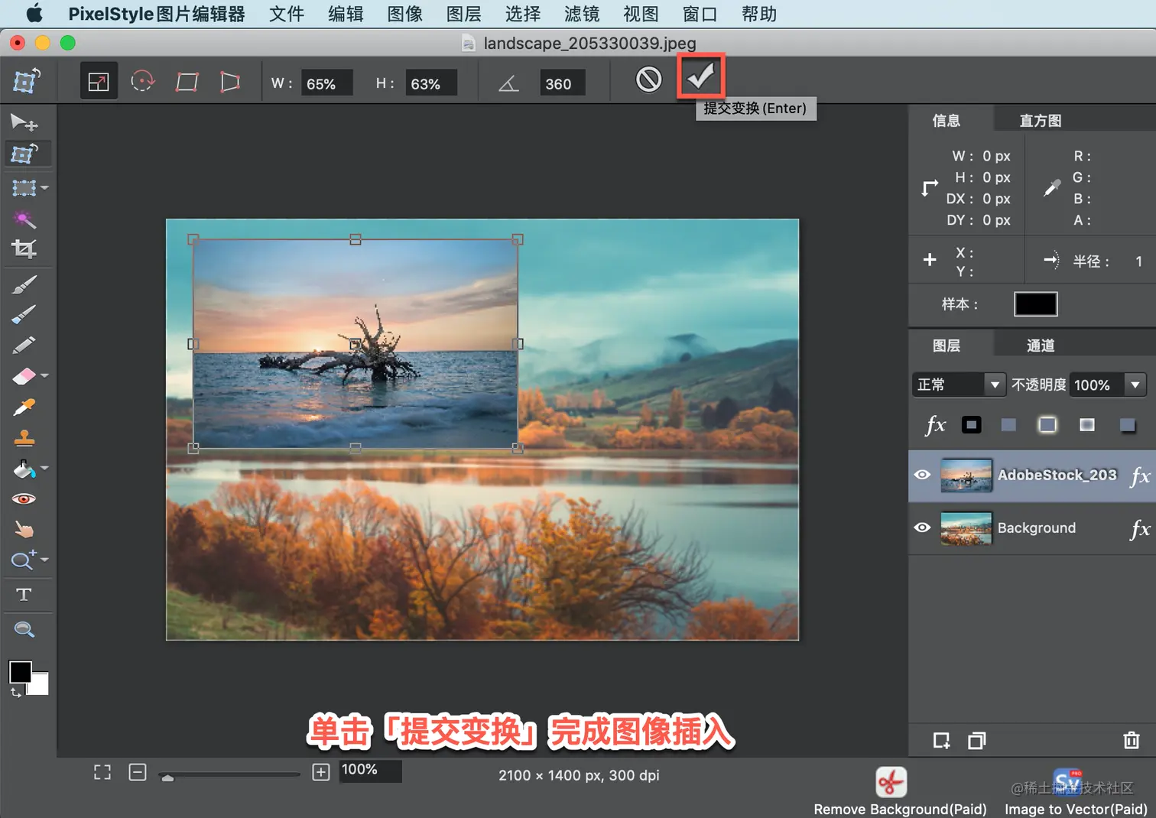Switch to the 信息 tab

point(946,120)
